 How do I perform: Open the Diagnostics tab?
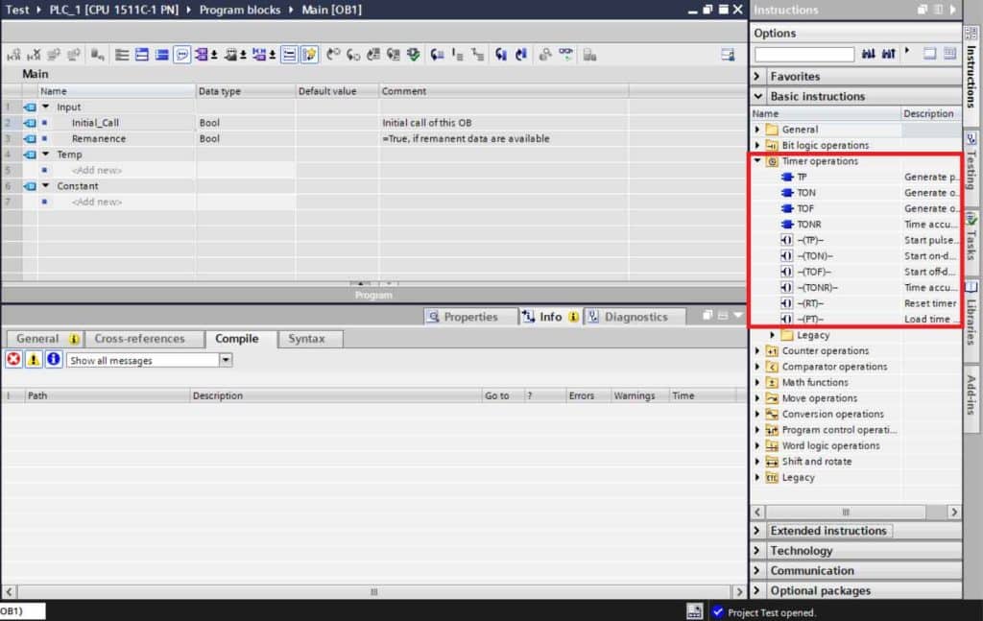635,317
